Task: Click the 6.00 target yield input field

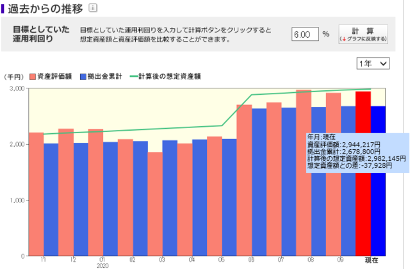Action: point(305,34)
